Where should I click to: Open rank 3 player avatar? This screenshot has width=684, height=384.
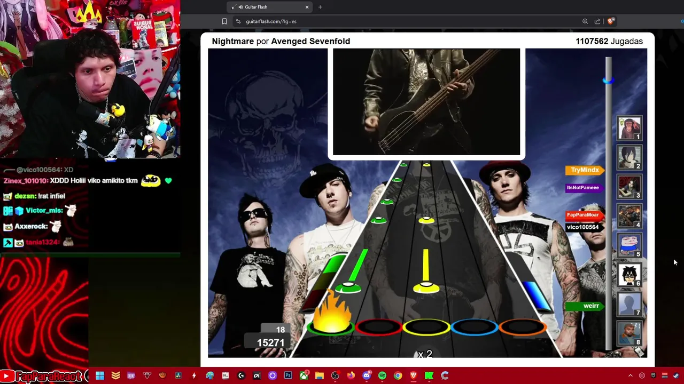point(629,187)
